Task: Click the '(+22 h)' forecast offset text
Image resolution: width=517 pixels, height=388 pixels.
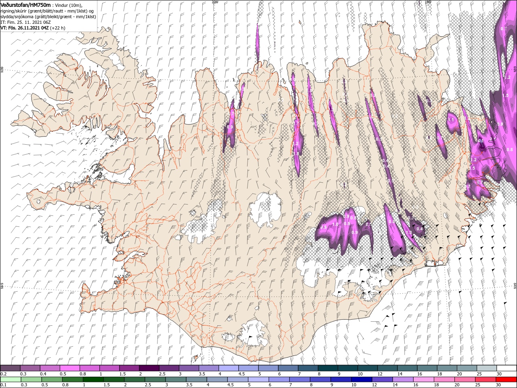Action: pyautogui.click(x=58, y=28)
